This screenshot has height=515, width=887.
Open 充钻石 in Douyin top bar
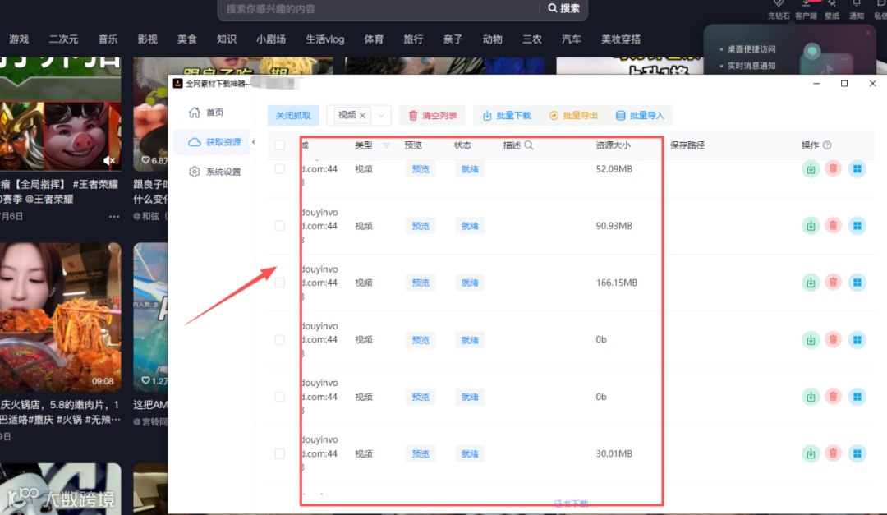779,10
